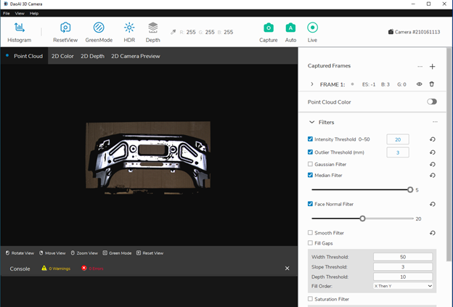
Task: Expand FRAME 1 details
Action: click(x=312, y=84)
